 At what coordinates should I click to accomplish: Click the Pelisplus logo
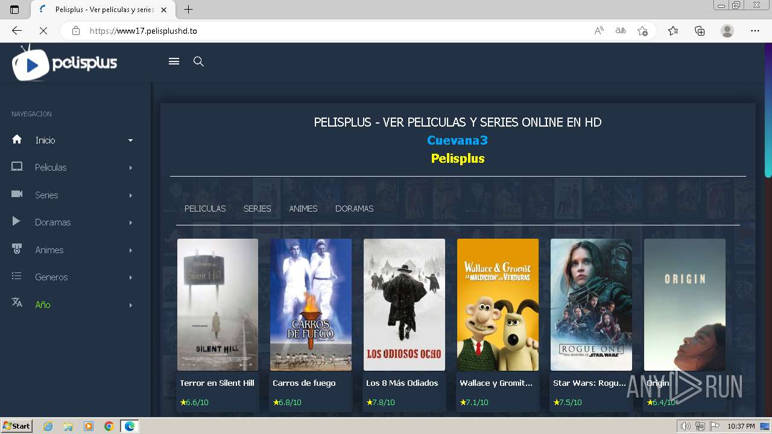pos(65,62)
